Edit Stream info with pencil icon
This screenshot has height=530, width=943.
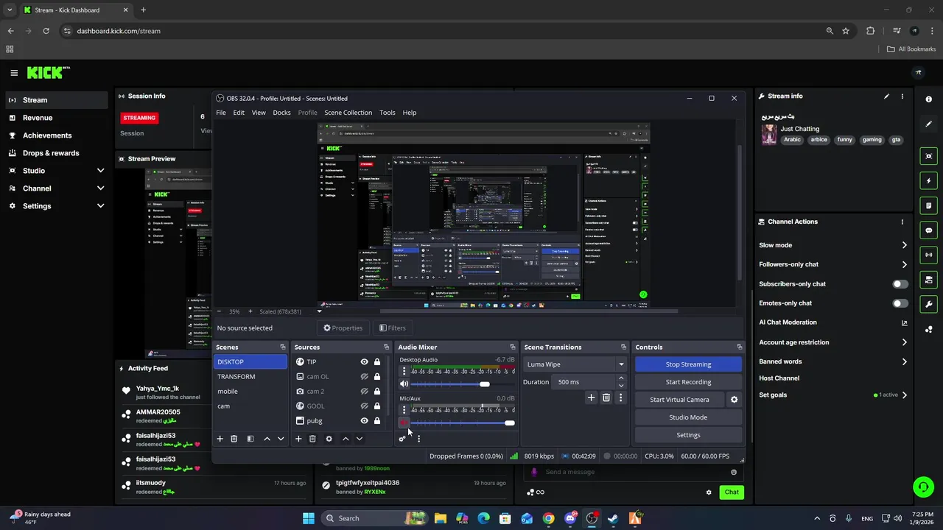point(886,96)
